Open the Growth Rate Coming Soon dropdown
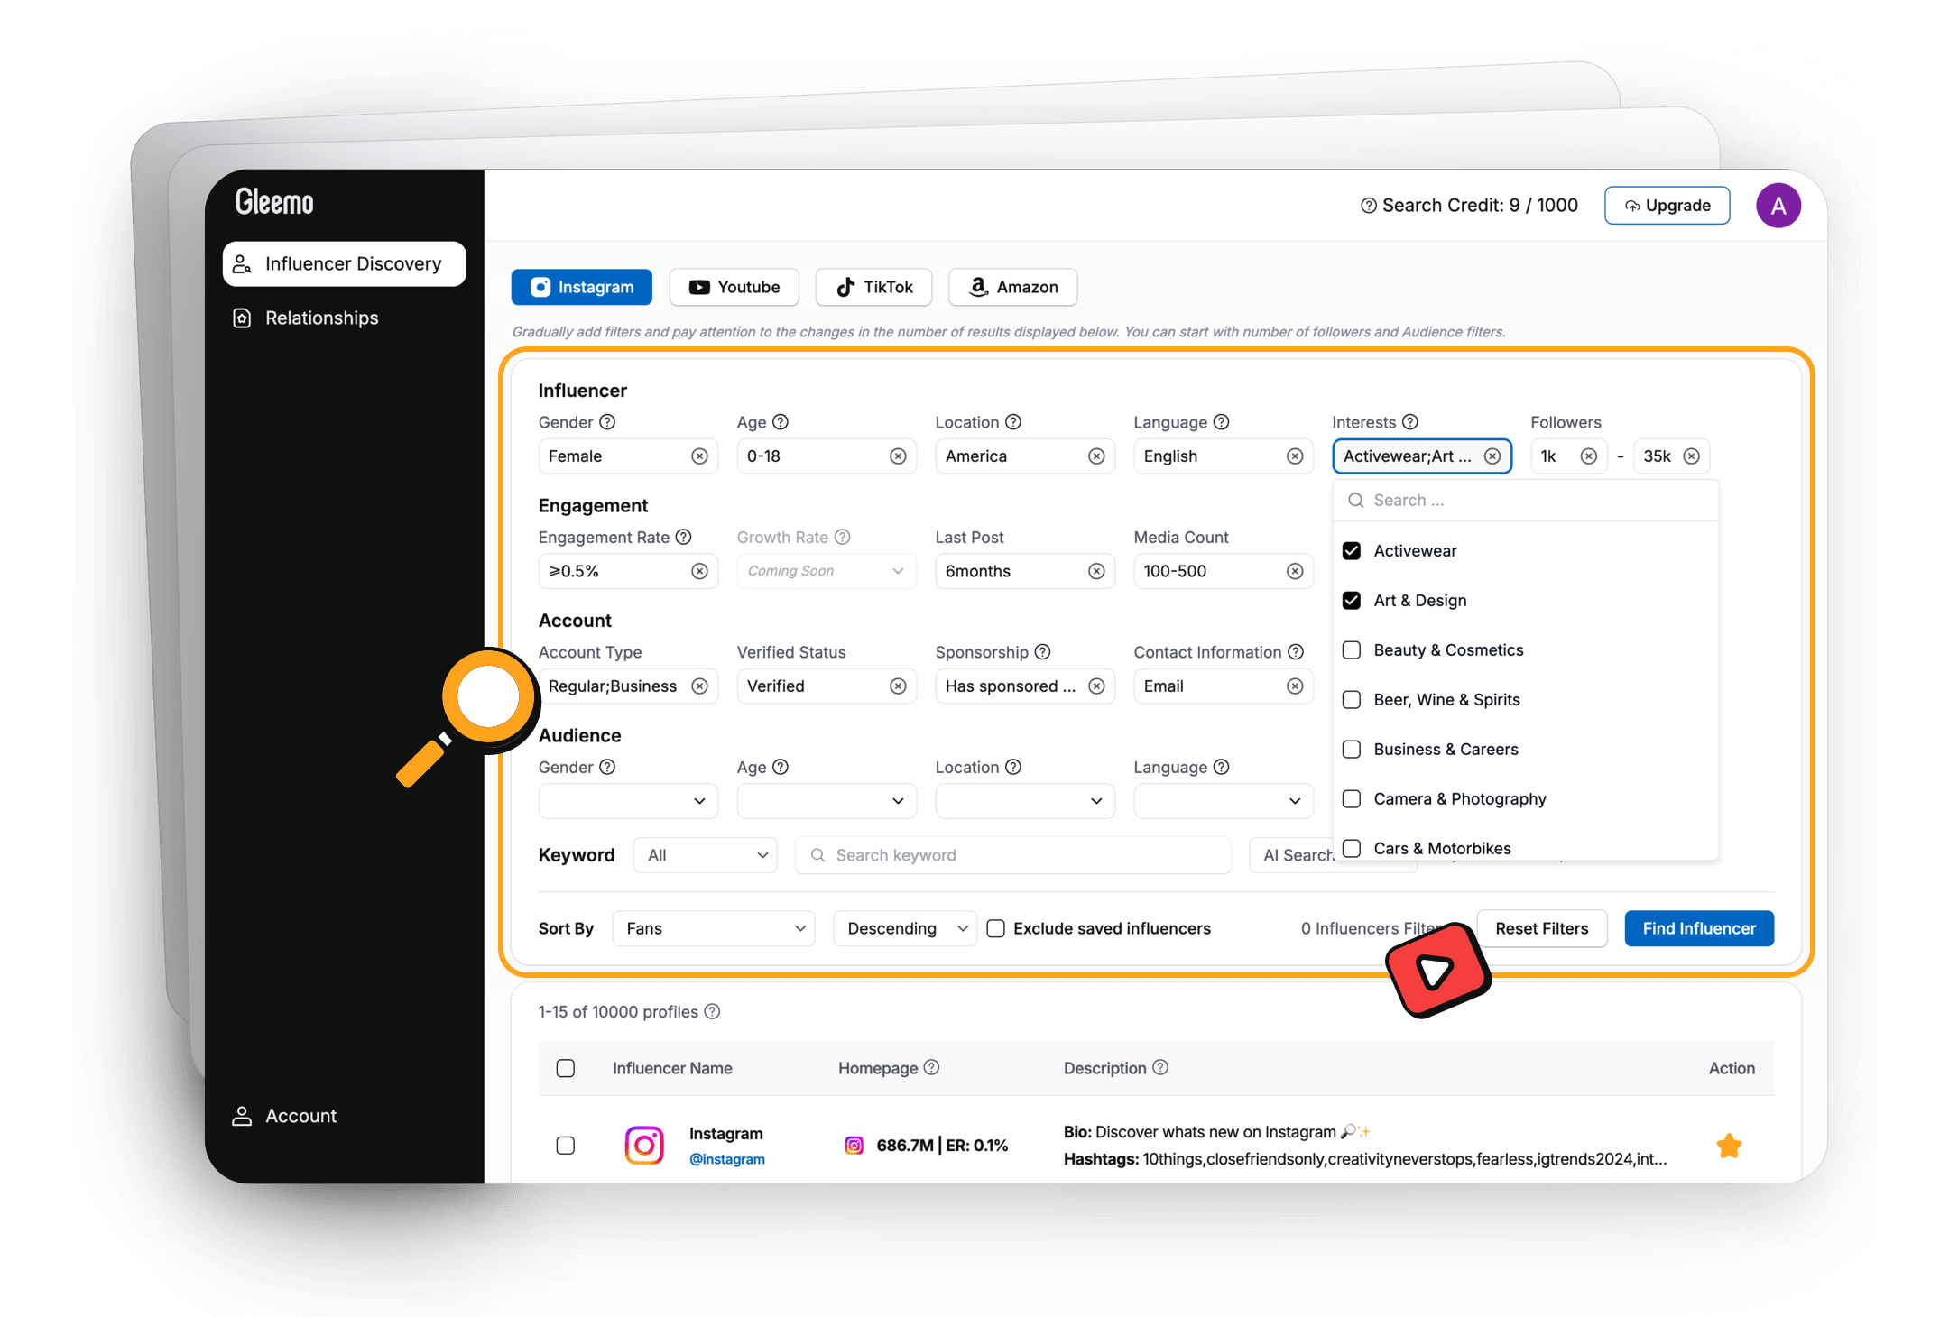The height and width of the screenshot is (1317, 1949). pos(827,571)
